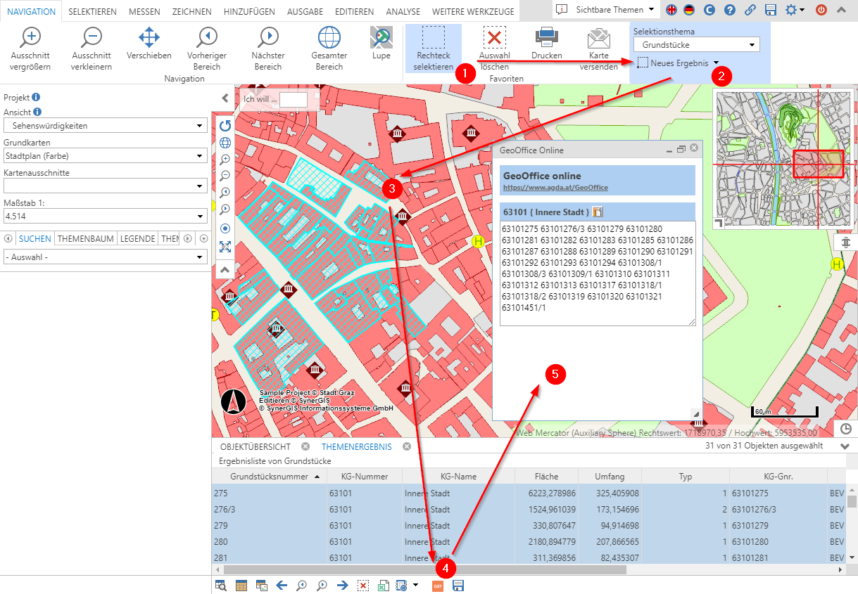Click the Neues Ergebnis button
858x594 pixels.
tap(678, 63)
